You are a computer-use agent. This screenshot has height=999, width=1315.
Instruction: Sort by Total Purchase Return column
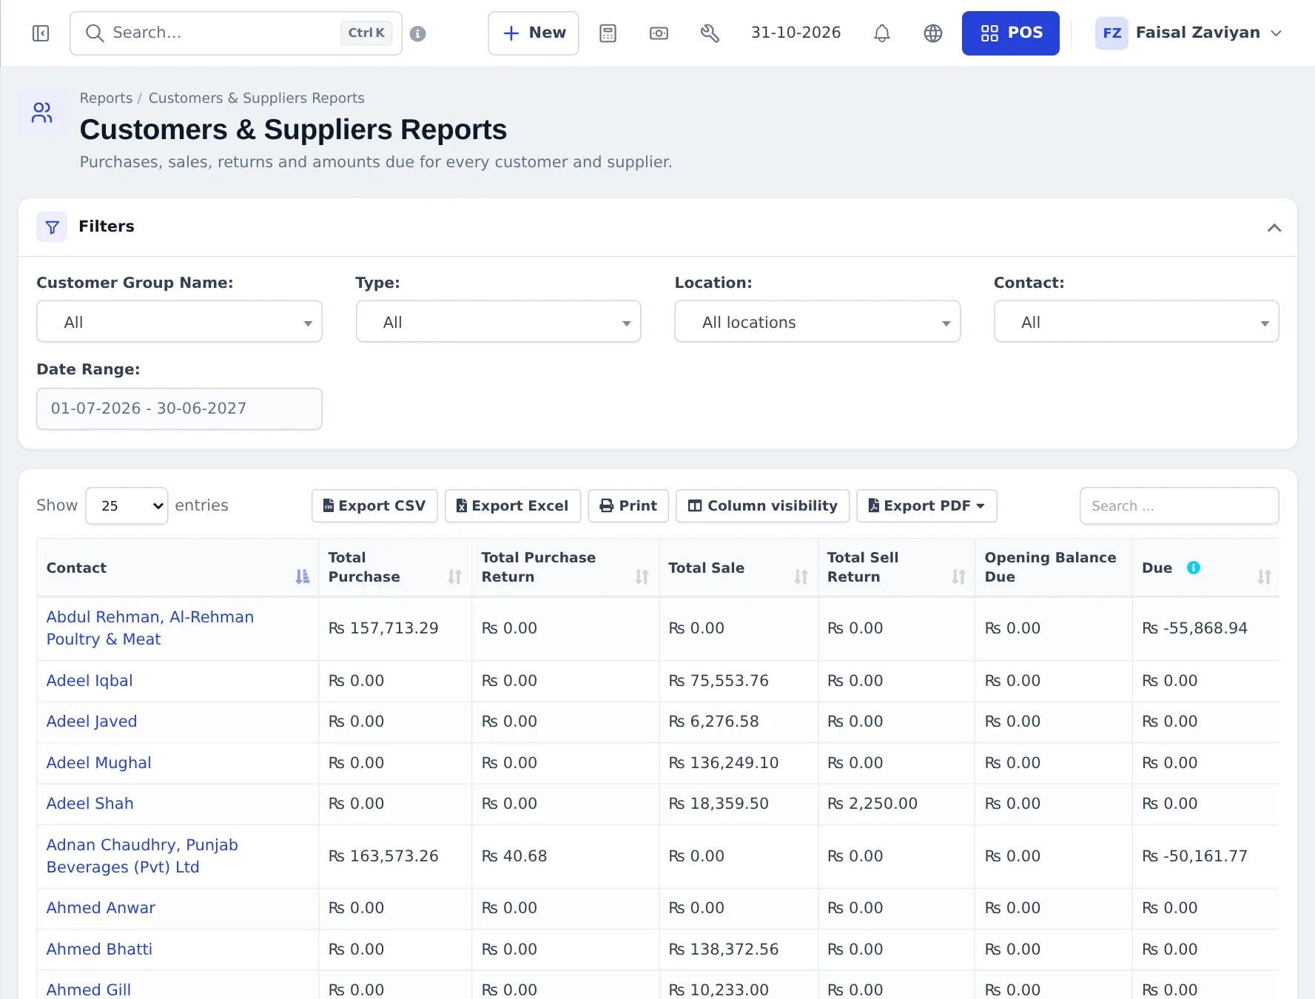tap(642, 576)
